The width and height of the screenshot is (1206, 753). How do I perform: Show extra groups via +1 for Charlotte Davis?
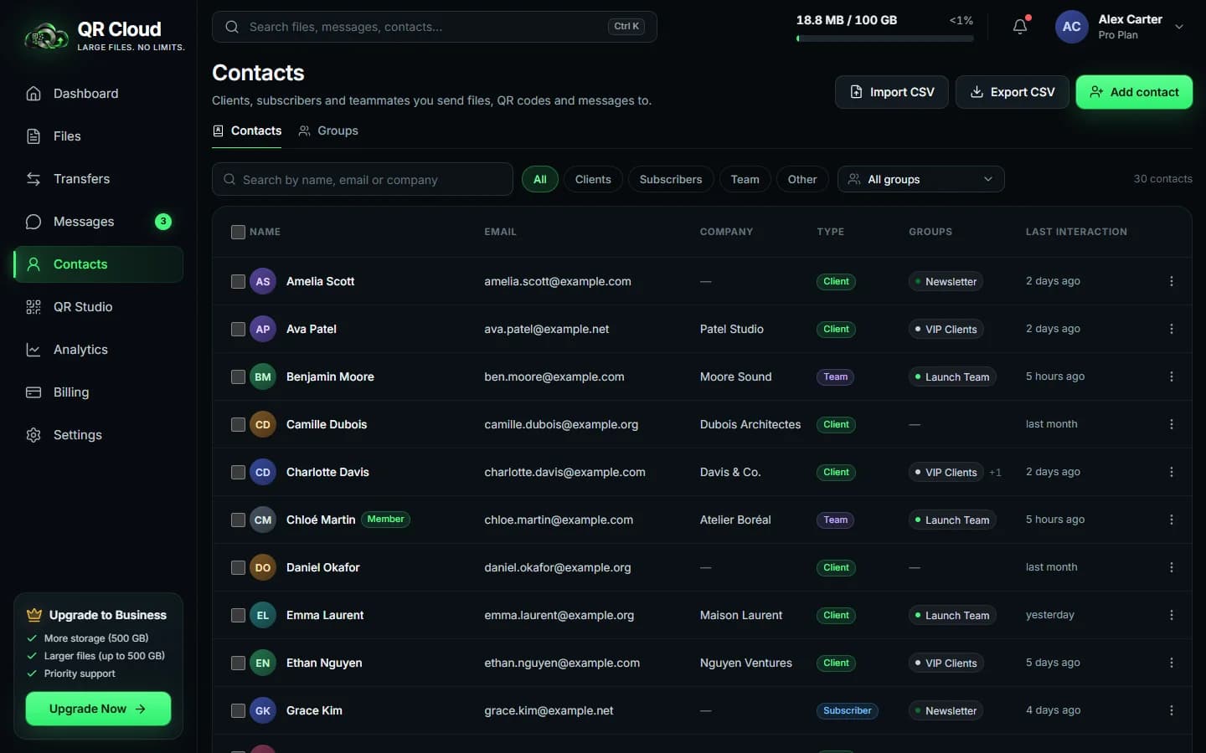(x=995, y=473)
